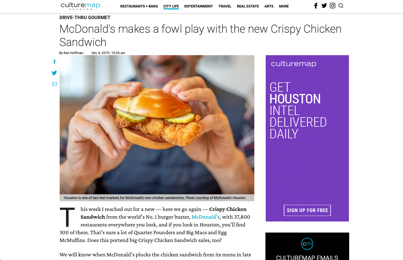Open the Arts section
This screenshot has width=403, height=260.
point(269,6)
